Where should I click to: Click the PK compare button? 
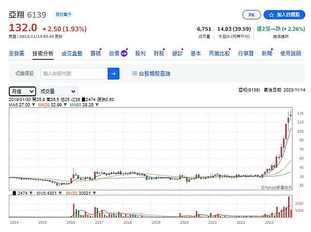251,15
